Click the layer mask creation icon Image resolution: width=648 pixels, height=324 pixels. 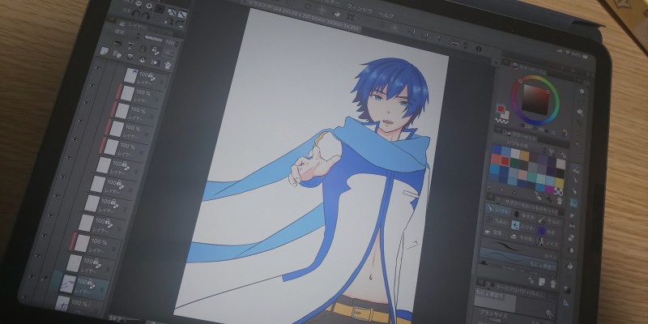pos(155,63)
